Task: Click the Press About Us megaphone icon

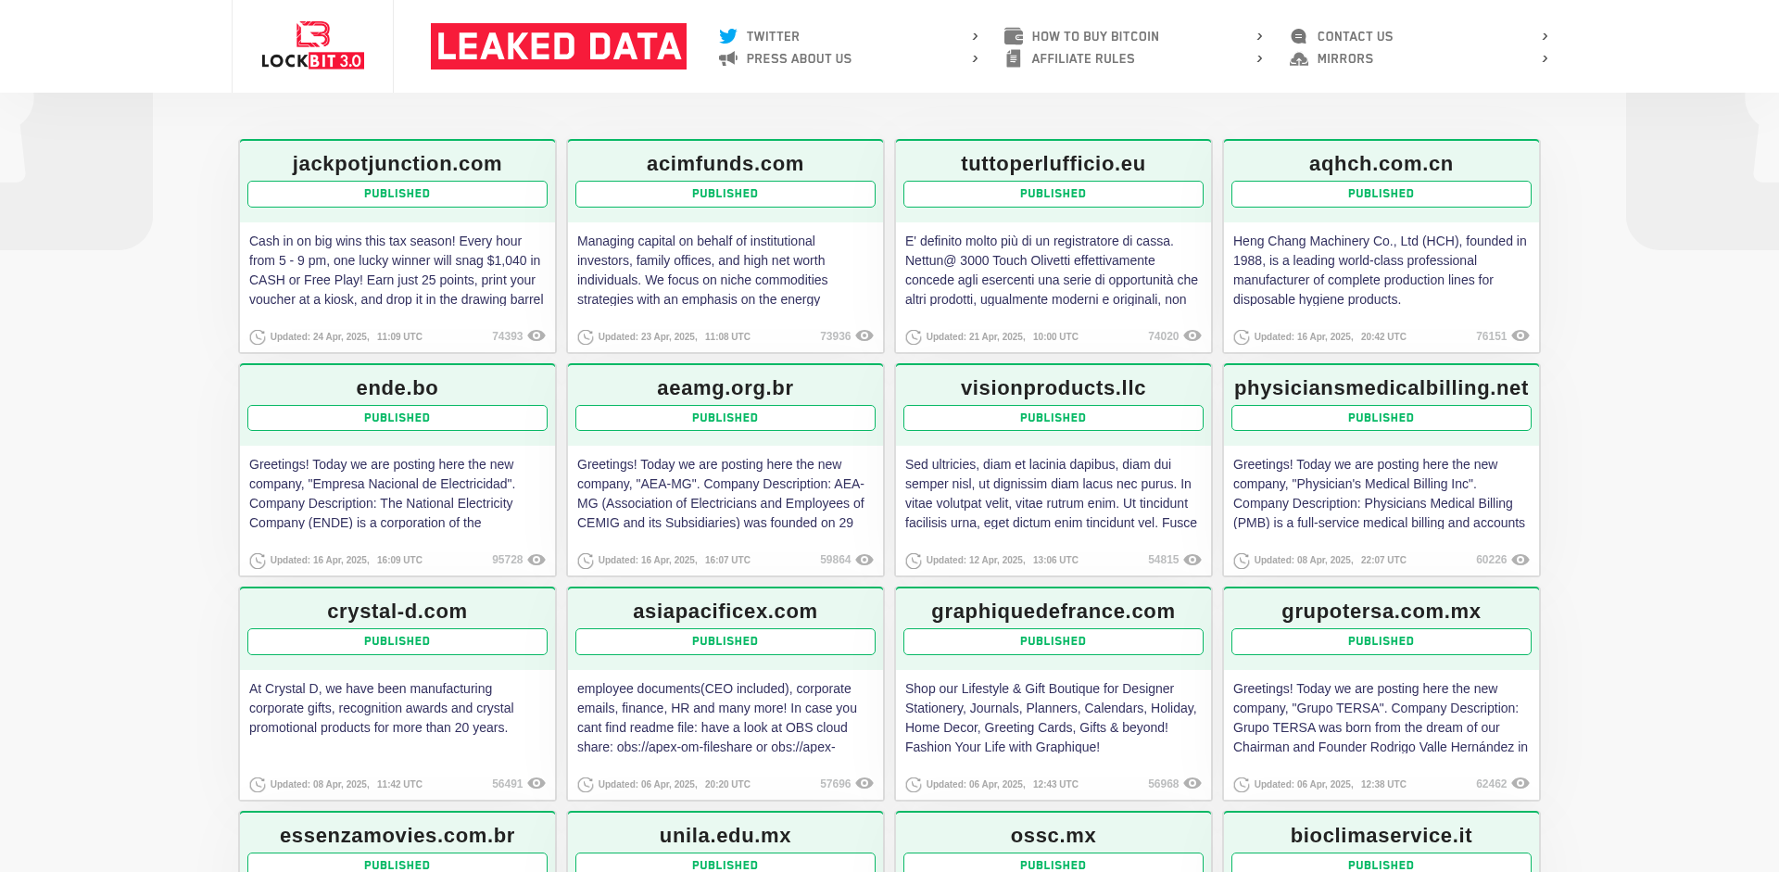Action: [728, 58]
